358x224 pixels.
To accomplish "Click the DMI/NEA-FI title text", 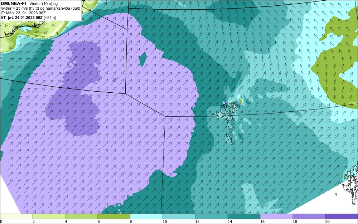I will (13, 4).
